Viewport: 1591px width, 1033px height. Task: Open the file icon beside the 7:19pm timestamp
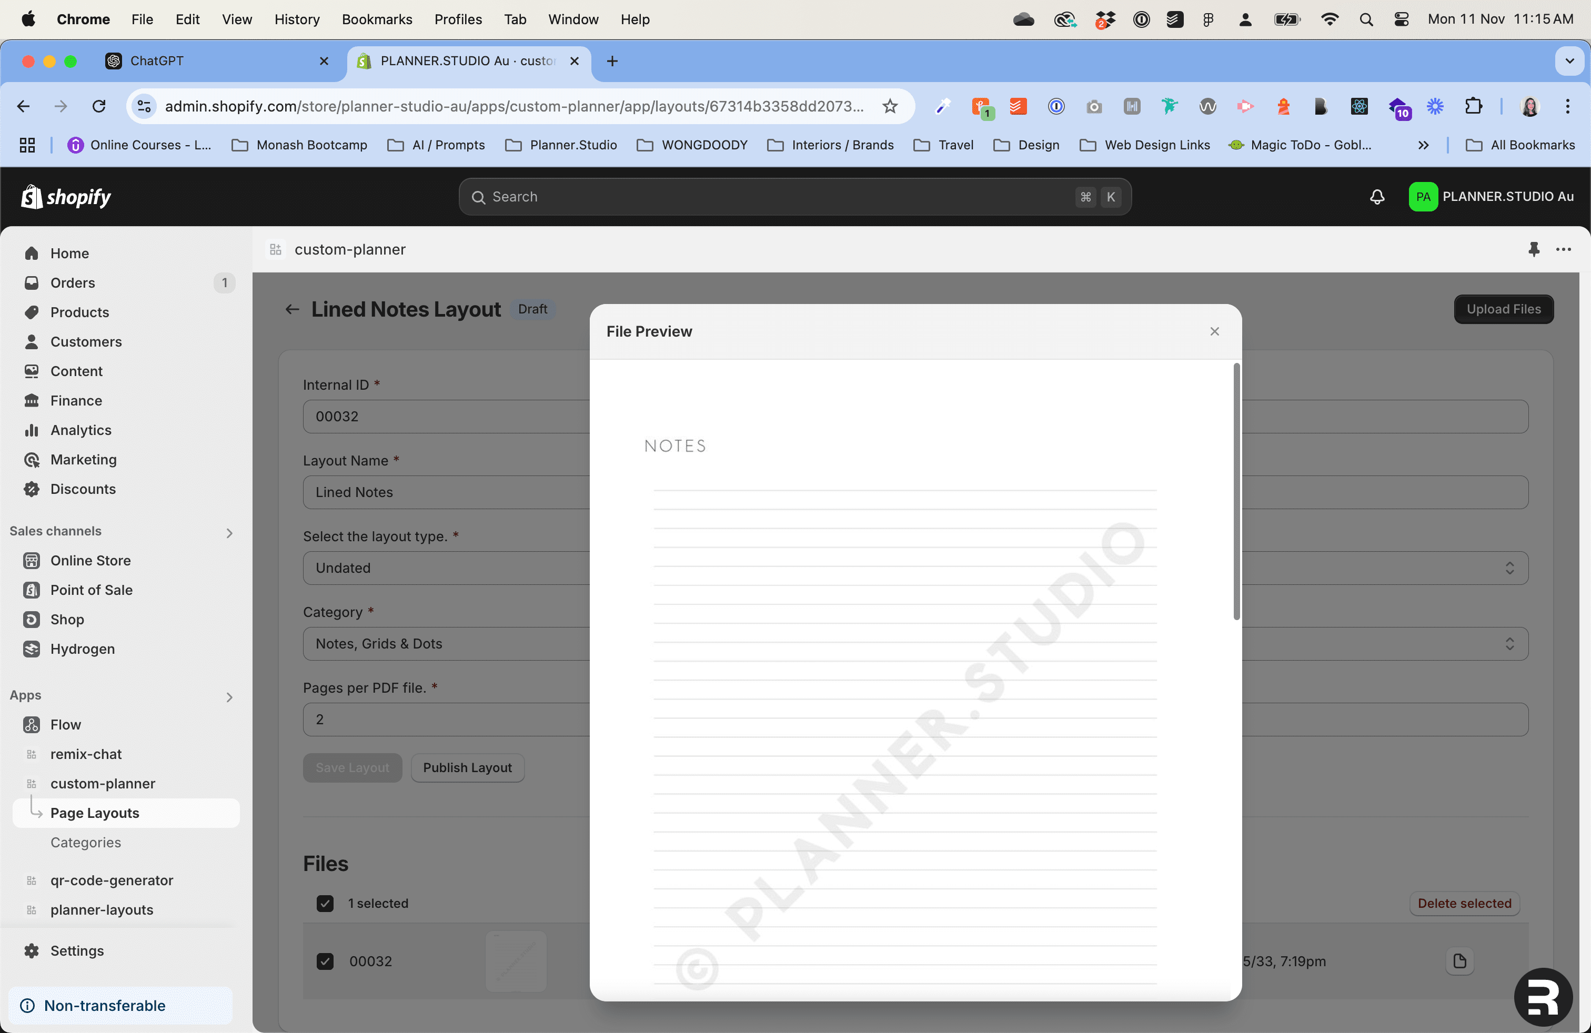point(1460,961)
